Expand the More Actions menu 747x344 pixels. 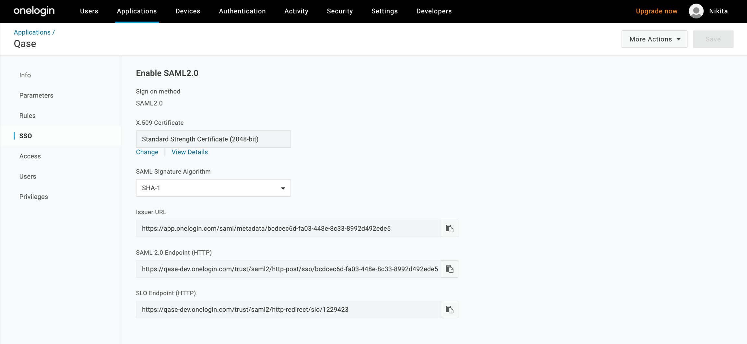654,39
